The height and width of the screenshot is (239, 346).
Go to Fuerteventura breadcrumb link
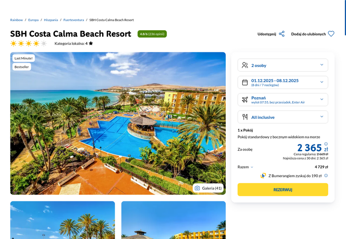tap(74, 20)
